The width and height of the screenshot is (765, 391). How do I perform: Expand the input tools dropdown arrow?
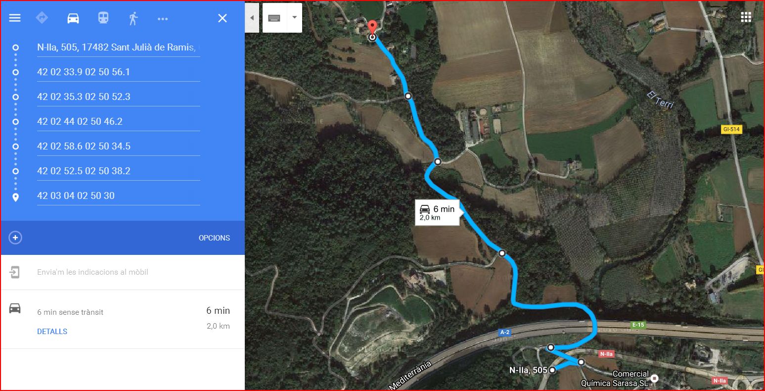pyautogui.click(x=295, y=17)
